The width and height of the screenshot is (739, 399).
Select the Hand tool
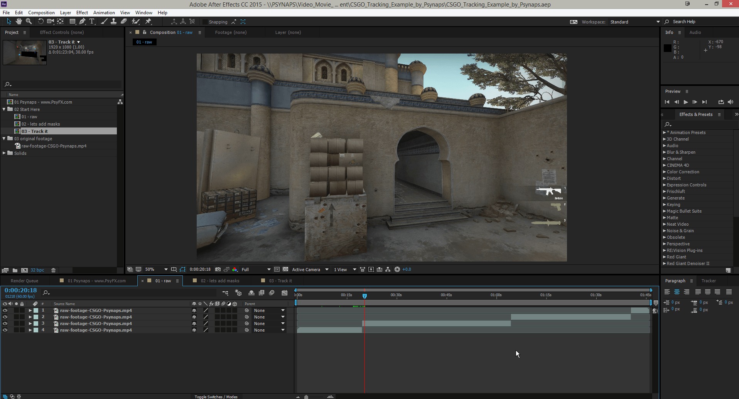(x=19, y=22)
